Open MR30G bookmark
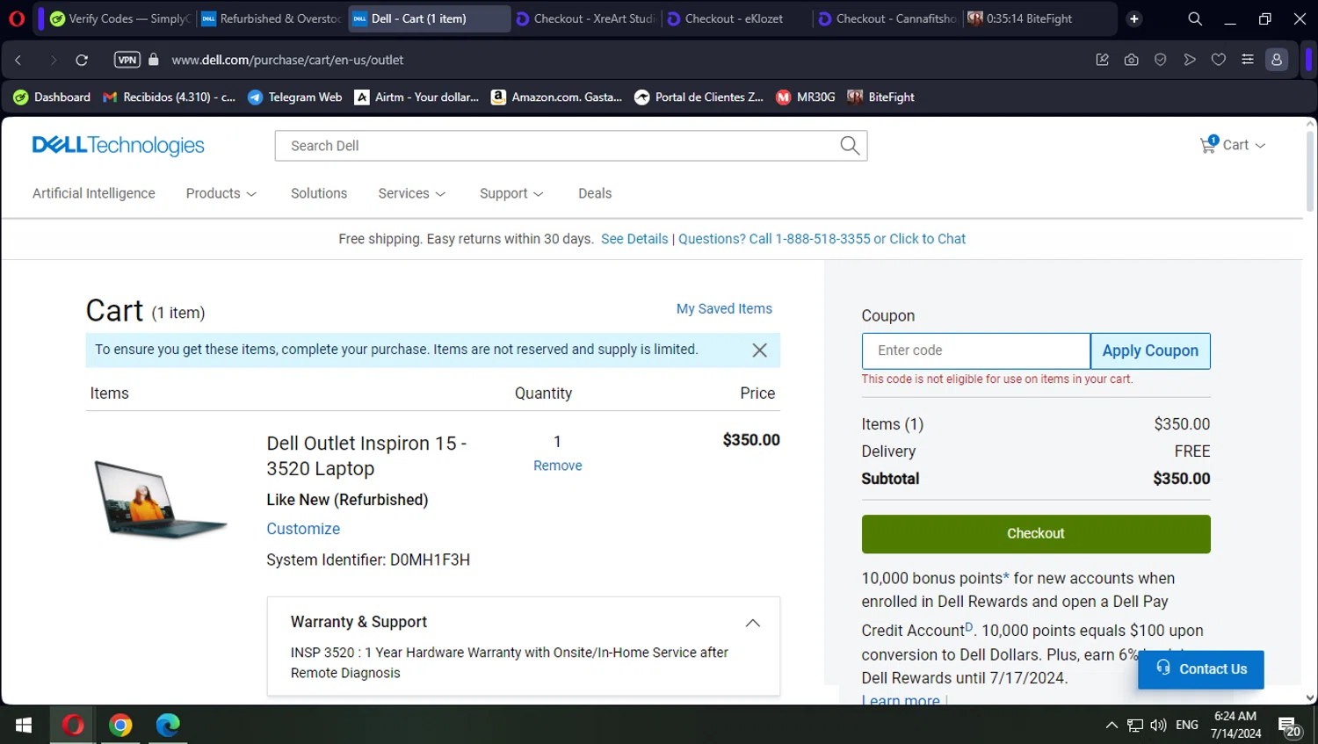The width and height of the screenshot is (1318, 744). point(806,98)
